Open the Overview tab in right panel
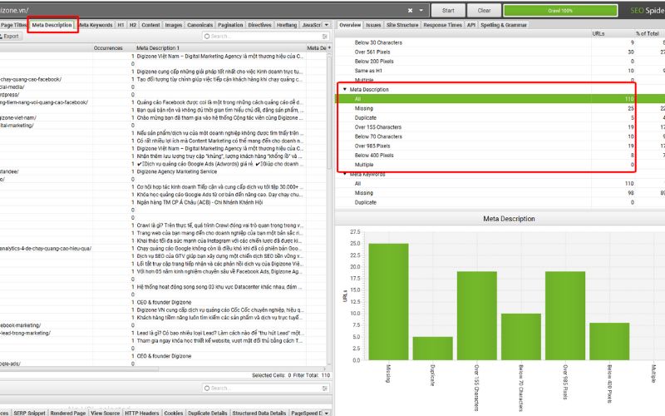665x416 pixels. 350,25
